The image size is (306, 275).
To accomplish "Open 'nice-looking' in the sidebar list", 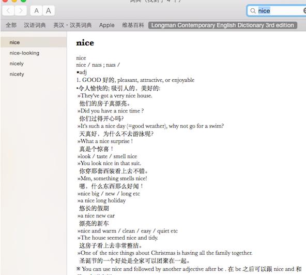I will [x=34, y=53].
